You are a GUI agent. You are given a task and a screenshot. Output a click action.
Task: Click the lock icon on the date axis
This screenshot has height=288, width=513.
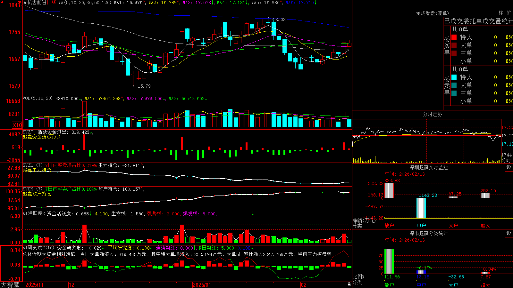[349, 284]
